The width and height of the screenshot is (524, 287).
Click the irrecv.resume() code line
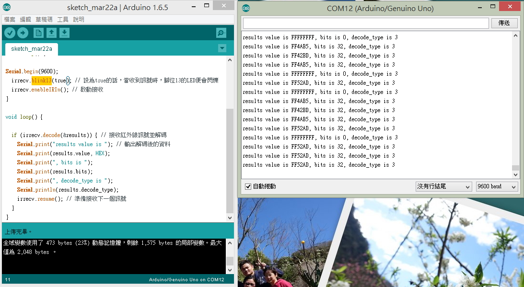click(x=71, y=199)
